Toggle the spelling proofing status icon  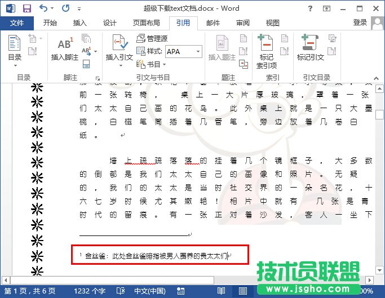coord(120,291)
